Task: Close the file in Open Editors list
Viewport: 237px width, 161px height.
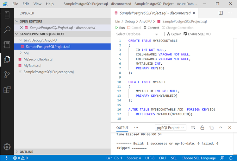Action: pyautogui.click(x=21, y=28)
